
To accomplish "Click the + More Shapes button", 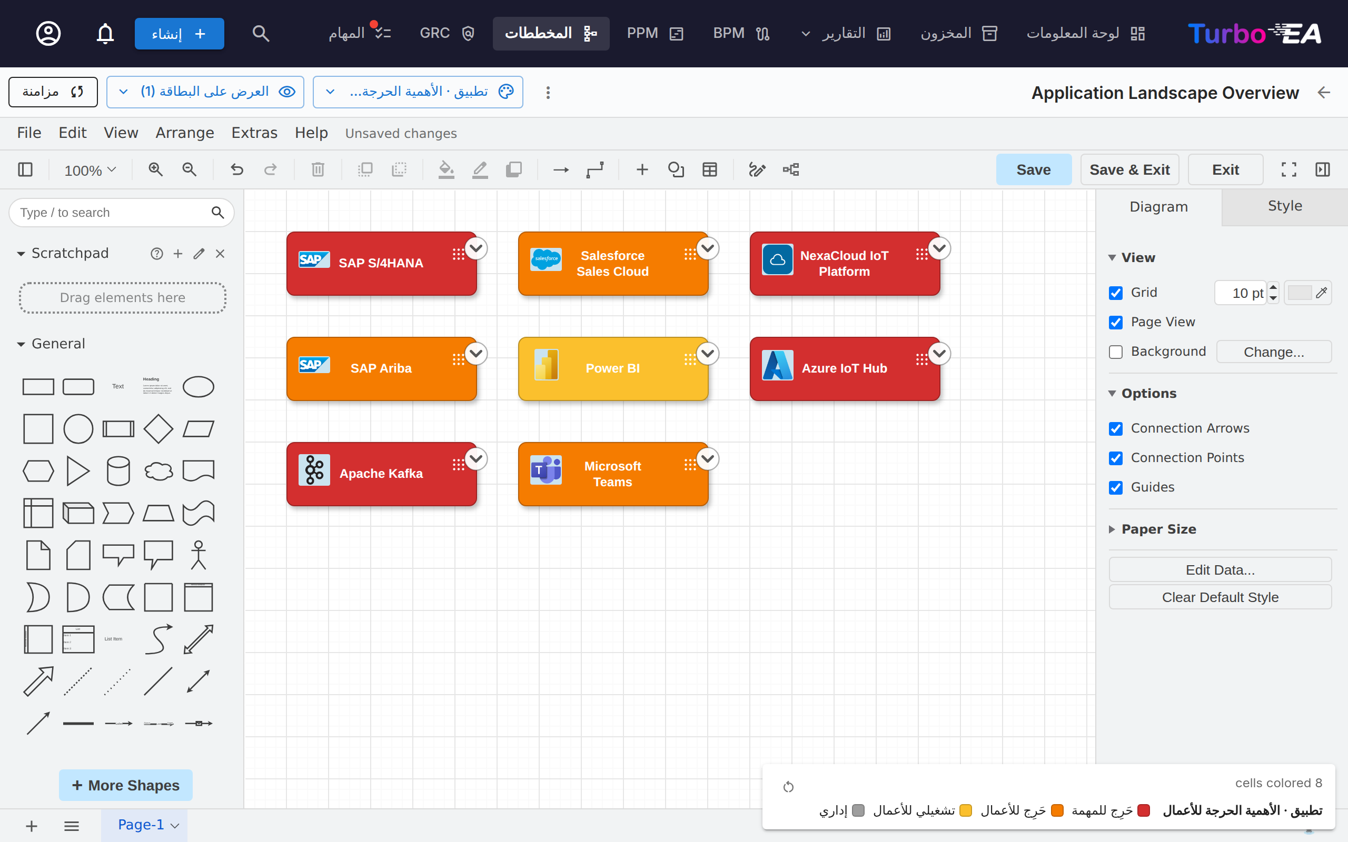I will point(126,785).
